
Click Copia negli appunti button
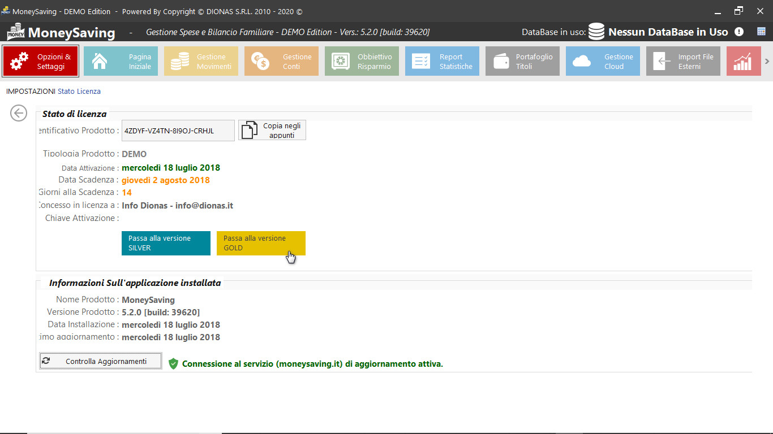(272, 130)
